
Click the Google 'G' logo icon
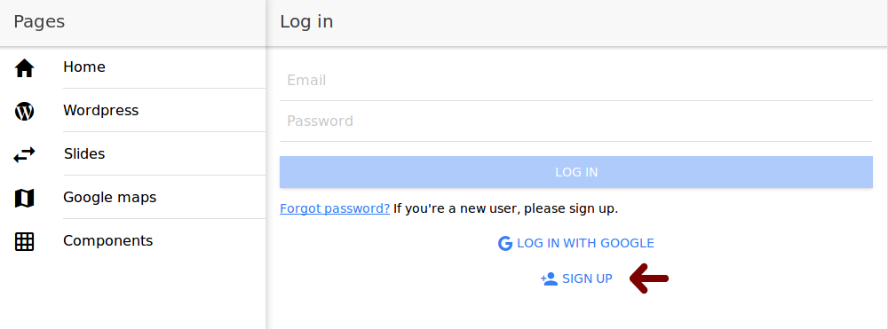coord(504,244)
